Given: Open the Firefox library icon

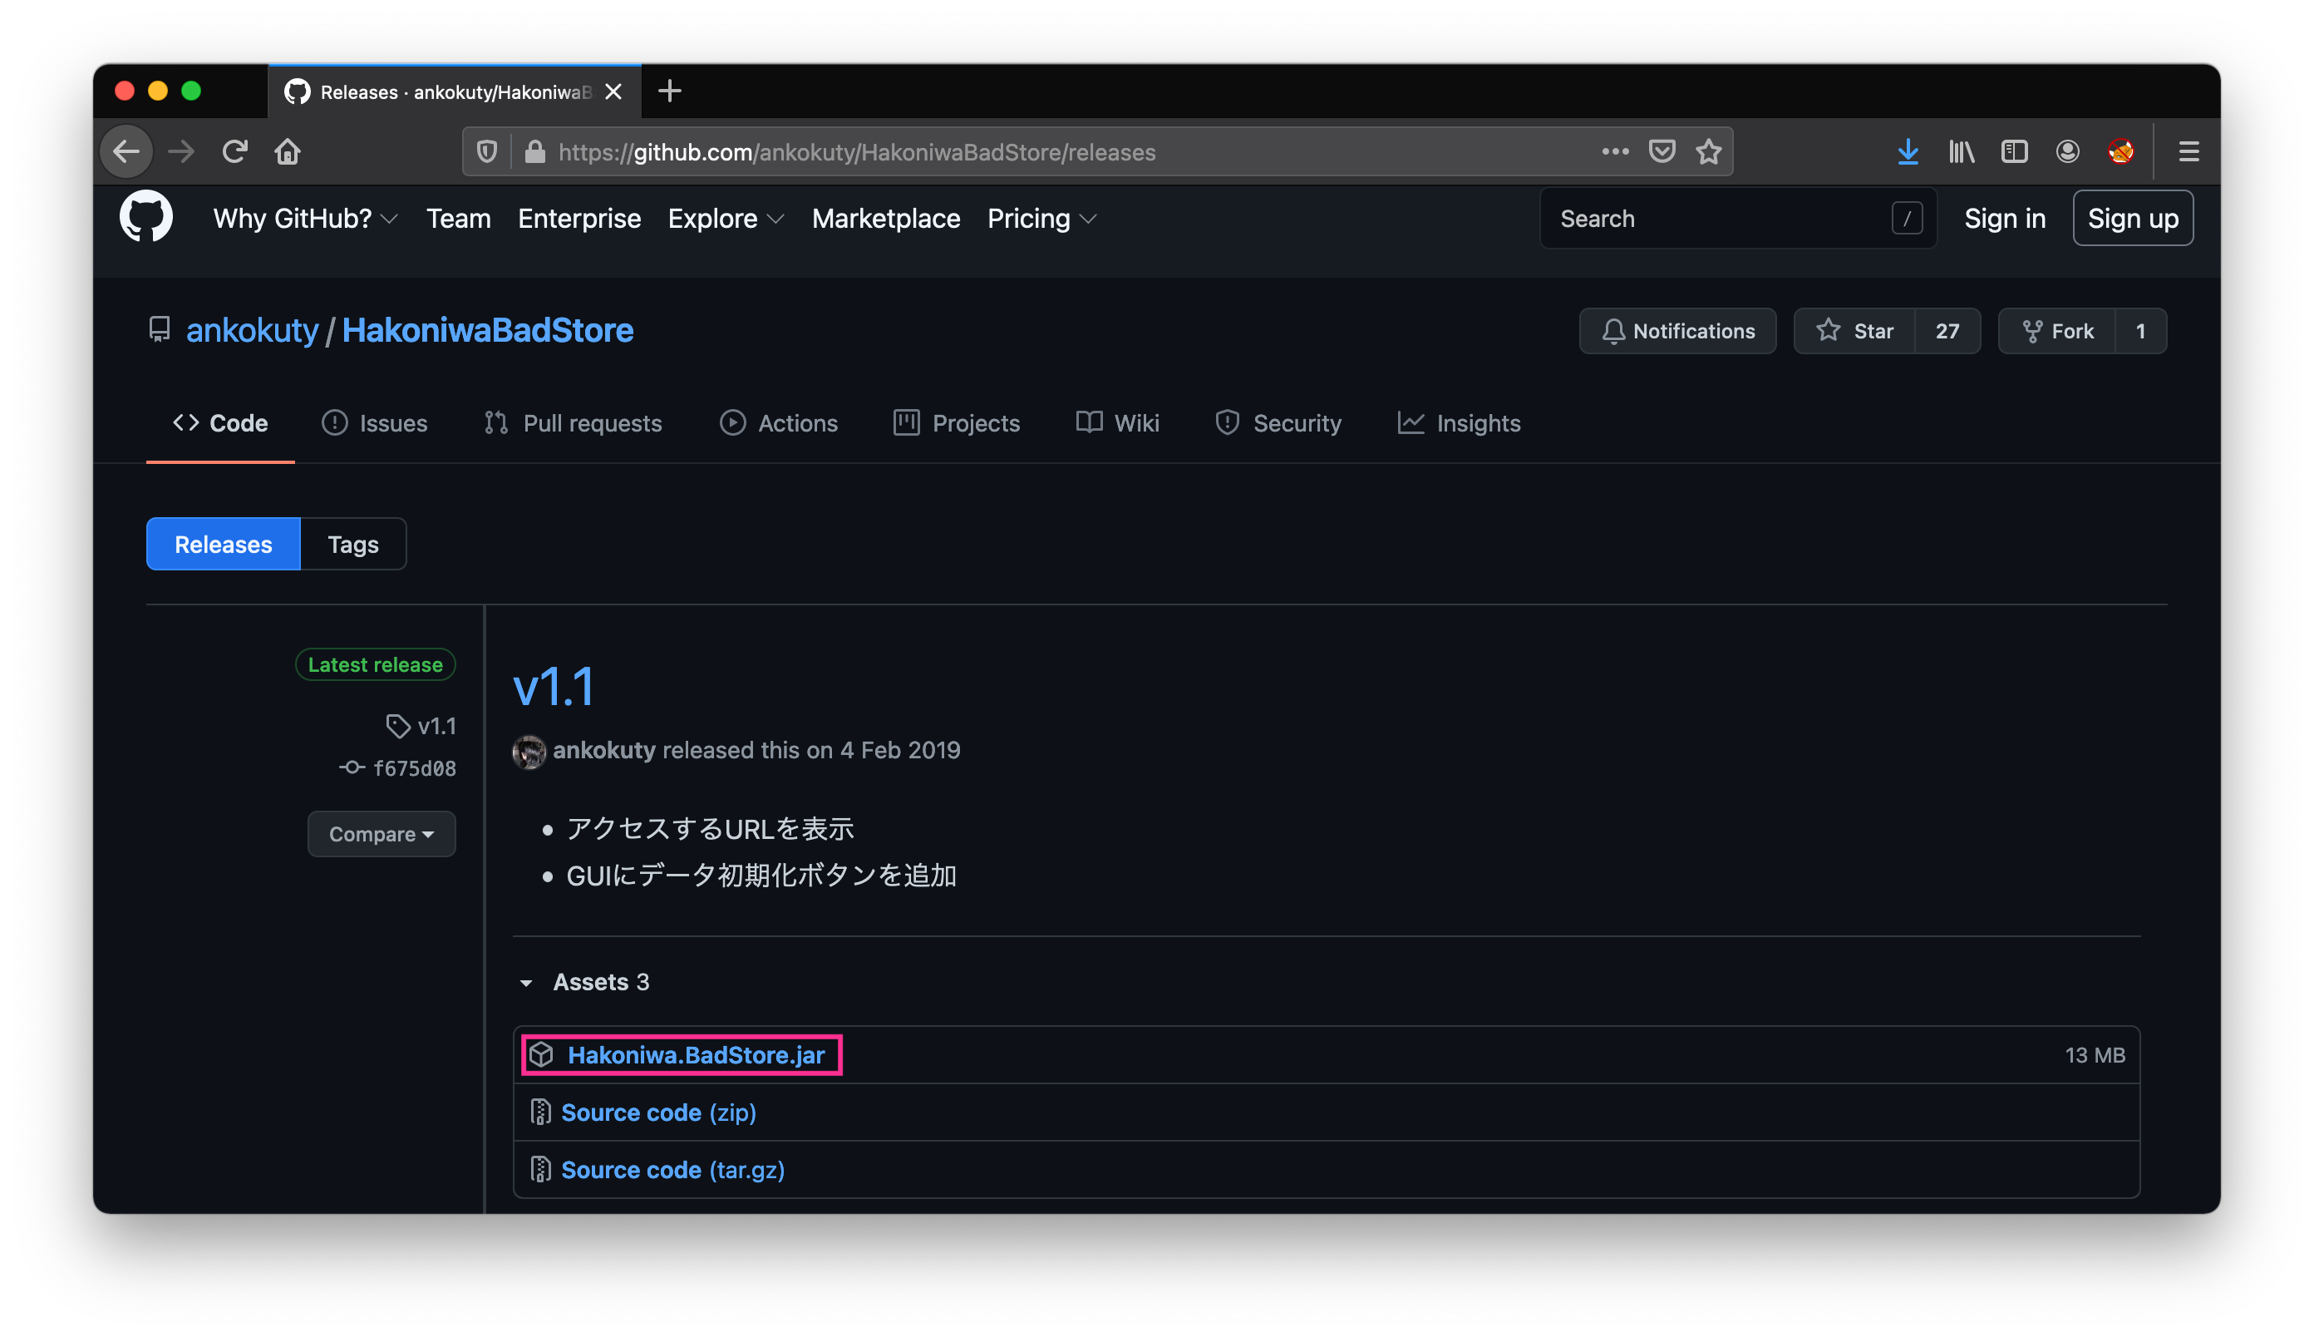Looking at the screenshot, I should (x=1961, y=151).
